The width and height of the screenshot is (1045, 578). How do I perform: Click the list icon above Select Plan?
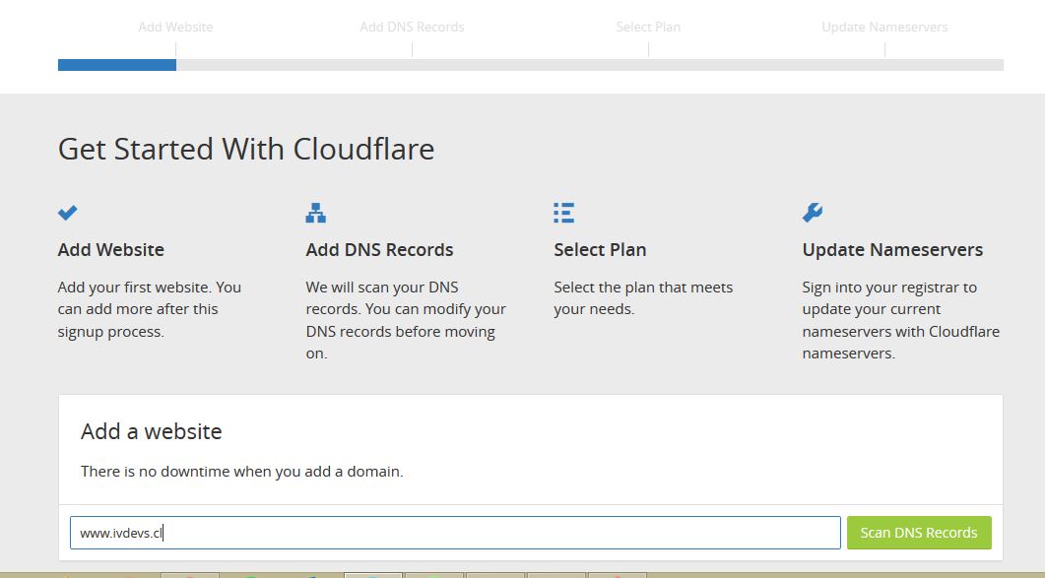(563, 213)
